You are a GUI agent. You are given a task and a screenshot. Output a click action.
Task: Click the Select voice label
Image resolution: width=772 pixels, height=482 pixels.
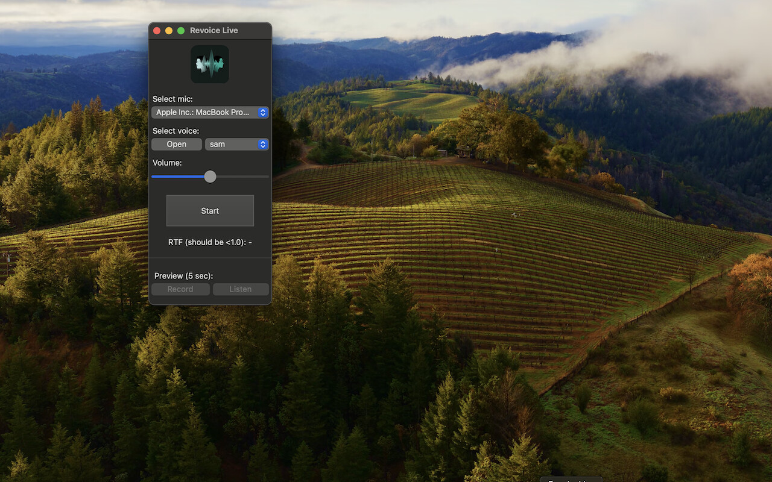pyautogui.click(x=176, y=131)
